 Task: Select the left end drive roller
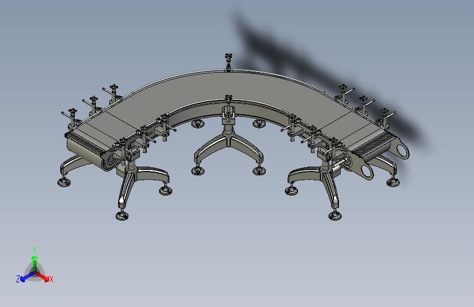coord(87,154)
